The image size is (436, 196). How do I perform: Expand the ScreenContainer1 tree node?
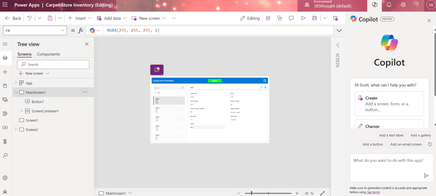click(22, 111)
